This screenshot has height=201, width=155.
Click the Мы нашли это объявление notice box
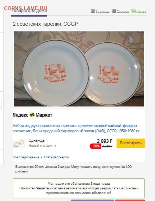[79, 188]
